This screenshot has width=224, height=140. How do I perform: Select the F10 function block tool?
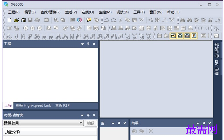[114, 36]
